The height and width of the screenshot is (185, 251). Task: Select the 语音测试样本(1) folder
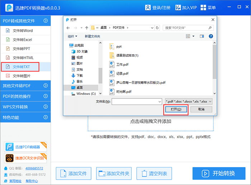click(124, 55)
